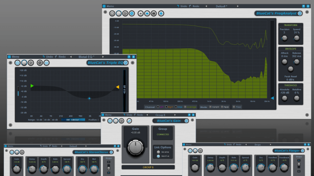Screen dimensions: 314x176
Task: Open the FreqAnalyst Menu
Action: click(x=110, y=6)
